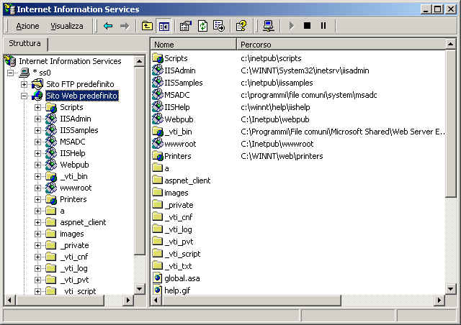Click global.asa file icon in list
Image resolution: width=461 pixels, height=325 pixels.
pos(158,278)
